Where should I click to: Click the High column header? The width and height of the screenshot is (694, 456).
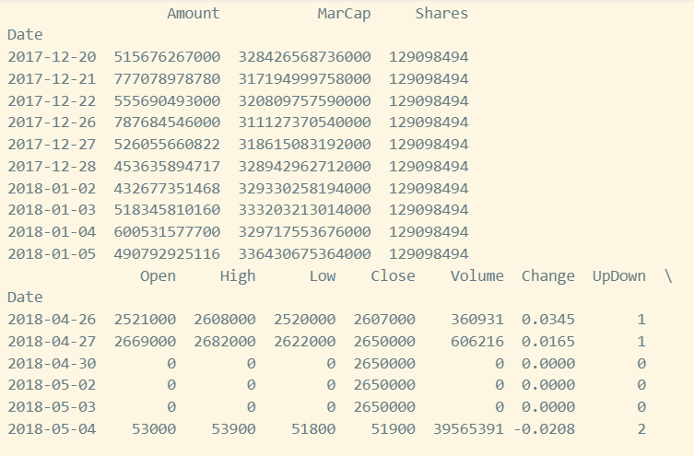[x=238, y=276]
